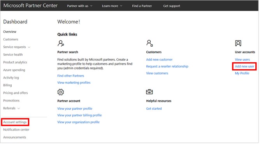
Task: Open Azure spending in the sidebar
Action: pyautogui.click(x=14, y=70)
